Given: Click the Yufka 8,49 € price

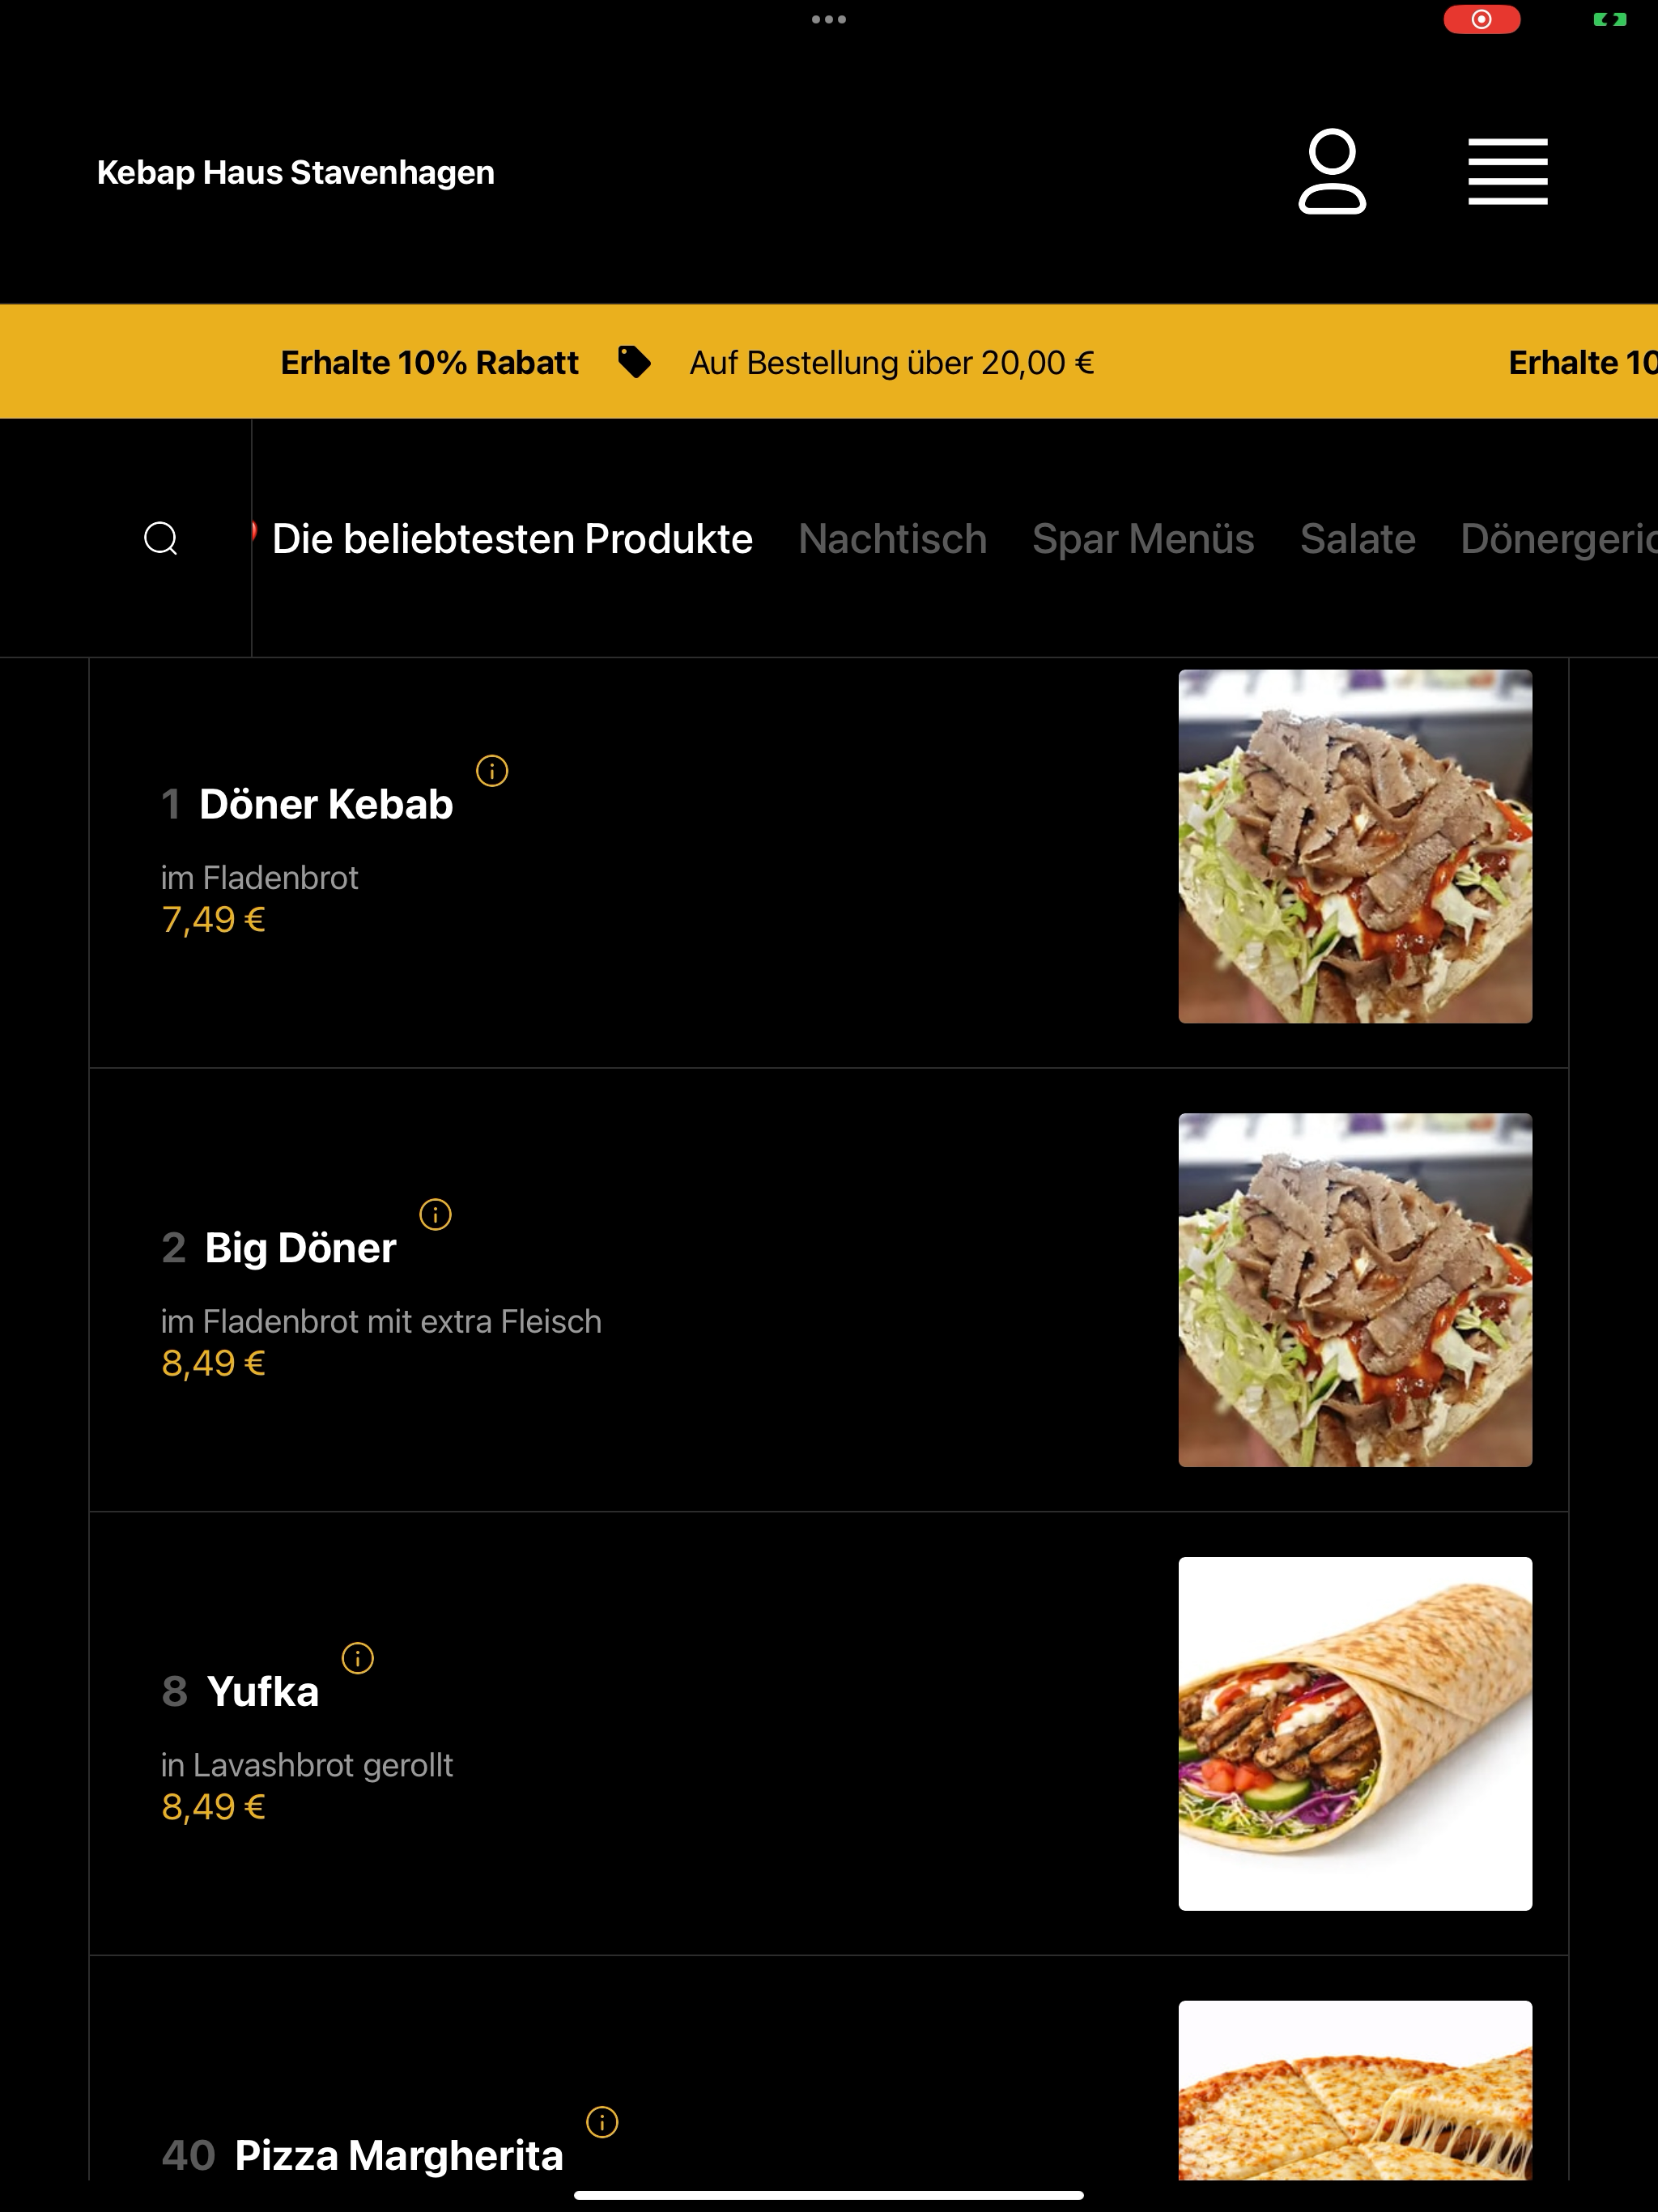Looking at the screenshot, I should [213, 1807].
